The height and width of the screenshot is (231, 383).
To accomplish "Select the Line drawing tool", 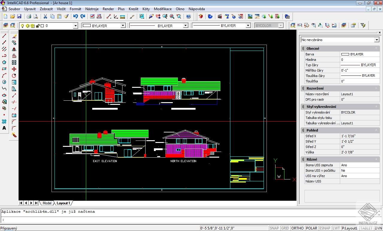I will (4, 35).
